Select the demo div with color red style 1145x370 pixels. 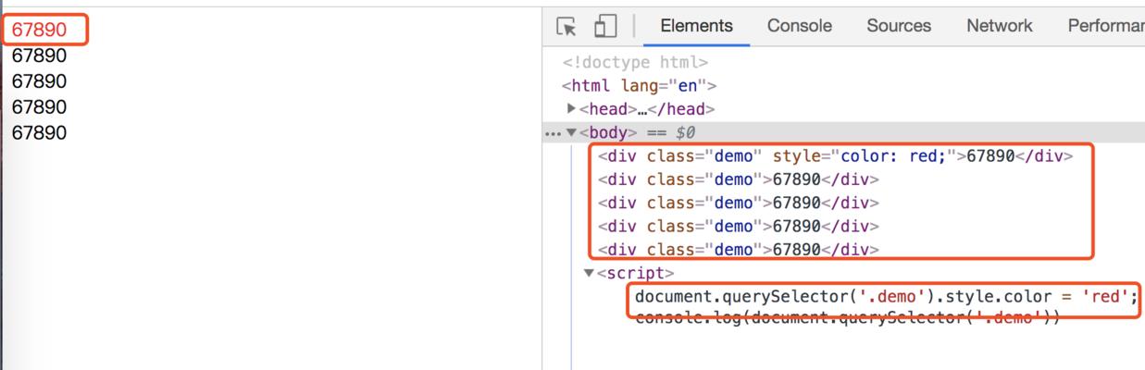835,156
